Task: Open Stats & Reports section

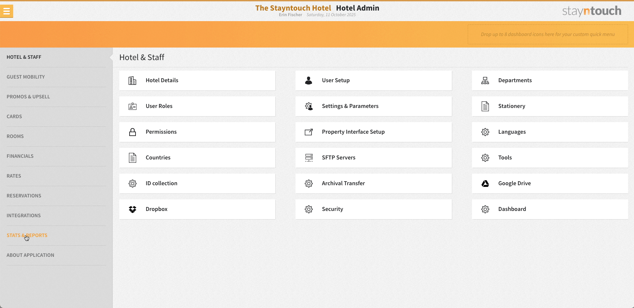Action: click(x=27, y=235)
